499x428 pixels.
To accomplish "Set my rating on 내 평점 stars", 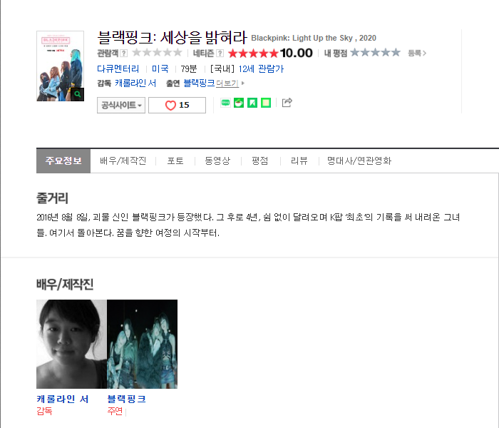I will point(375,53).
